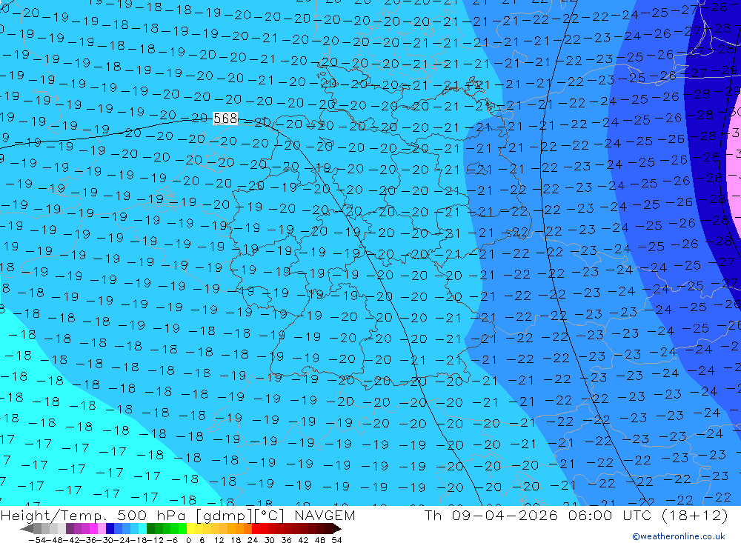Click the -54 legend scale value
The image size is (741, 543).
pos(37,540)
